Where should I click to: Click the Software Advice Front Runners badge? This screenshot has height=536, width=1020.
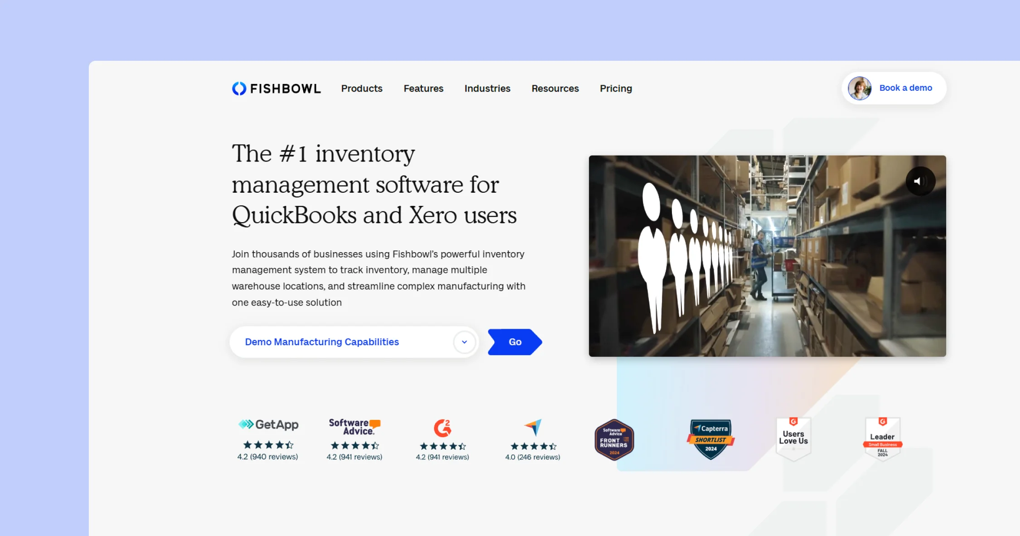pyautogui.click(x=614, y=440)
